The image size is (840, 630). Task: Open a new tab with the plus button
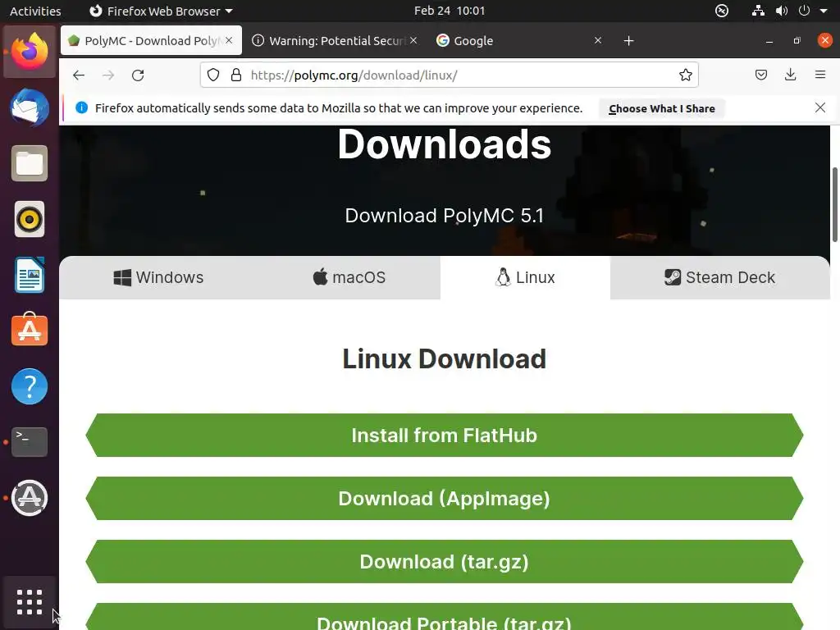pos(629,41)
